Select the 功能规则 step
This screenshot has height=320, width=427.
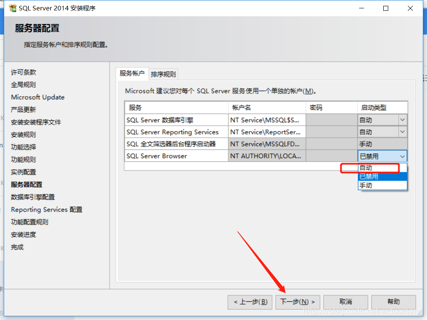(x=23, y=160)
